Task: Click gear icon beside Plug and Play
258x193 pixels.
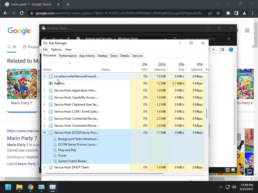Action: (x=54, y=150)
